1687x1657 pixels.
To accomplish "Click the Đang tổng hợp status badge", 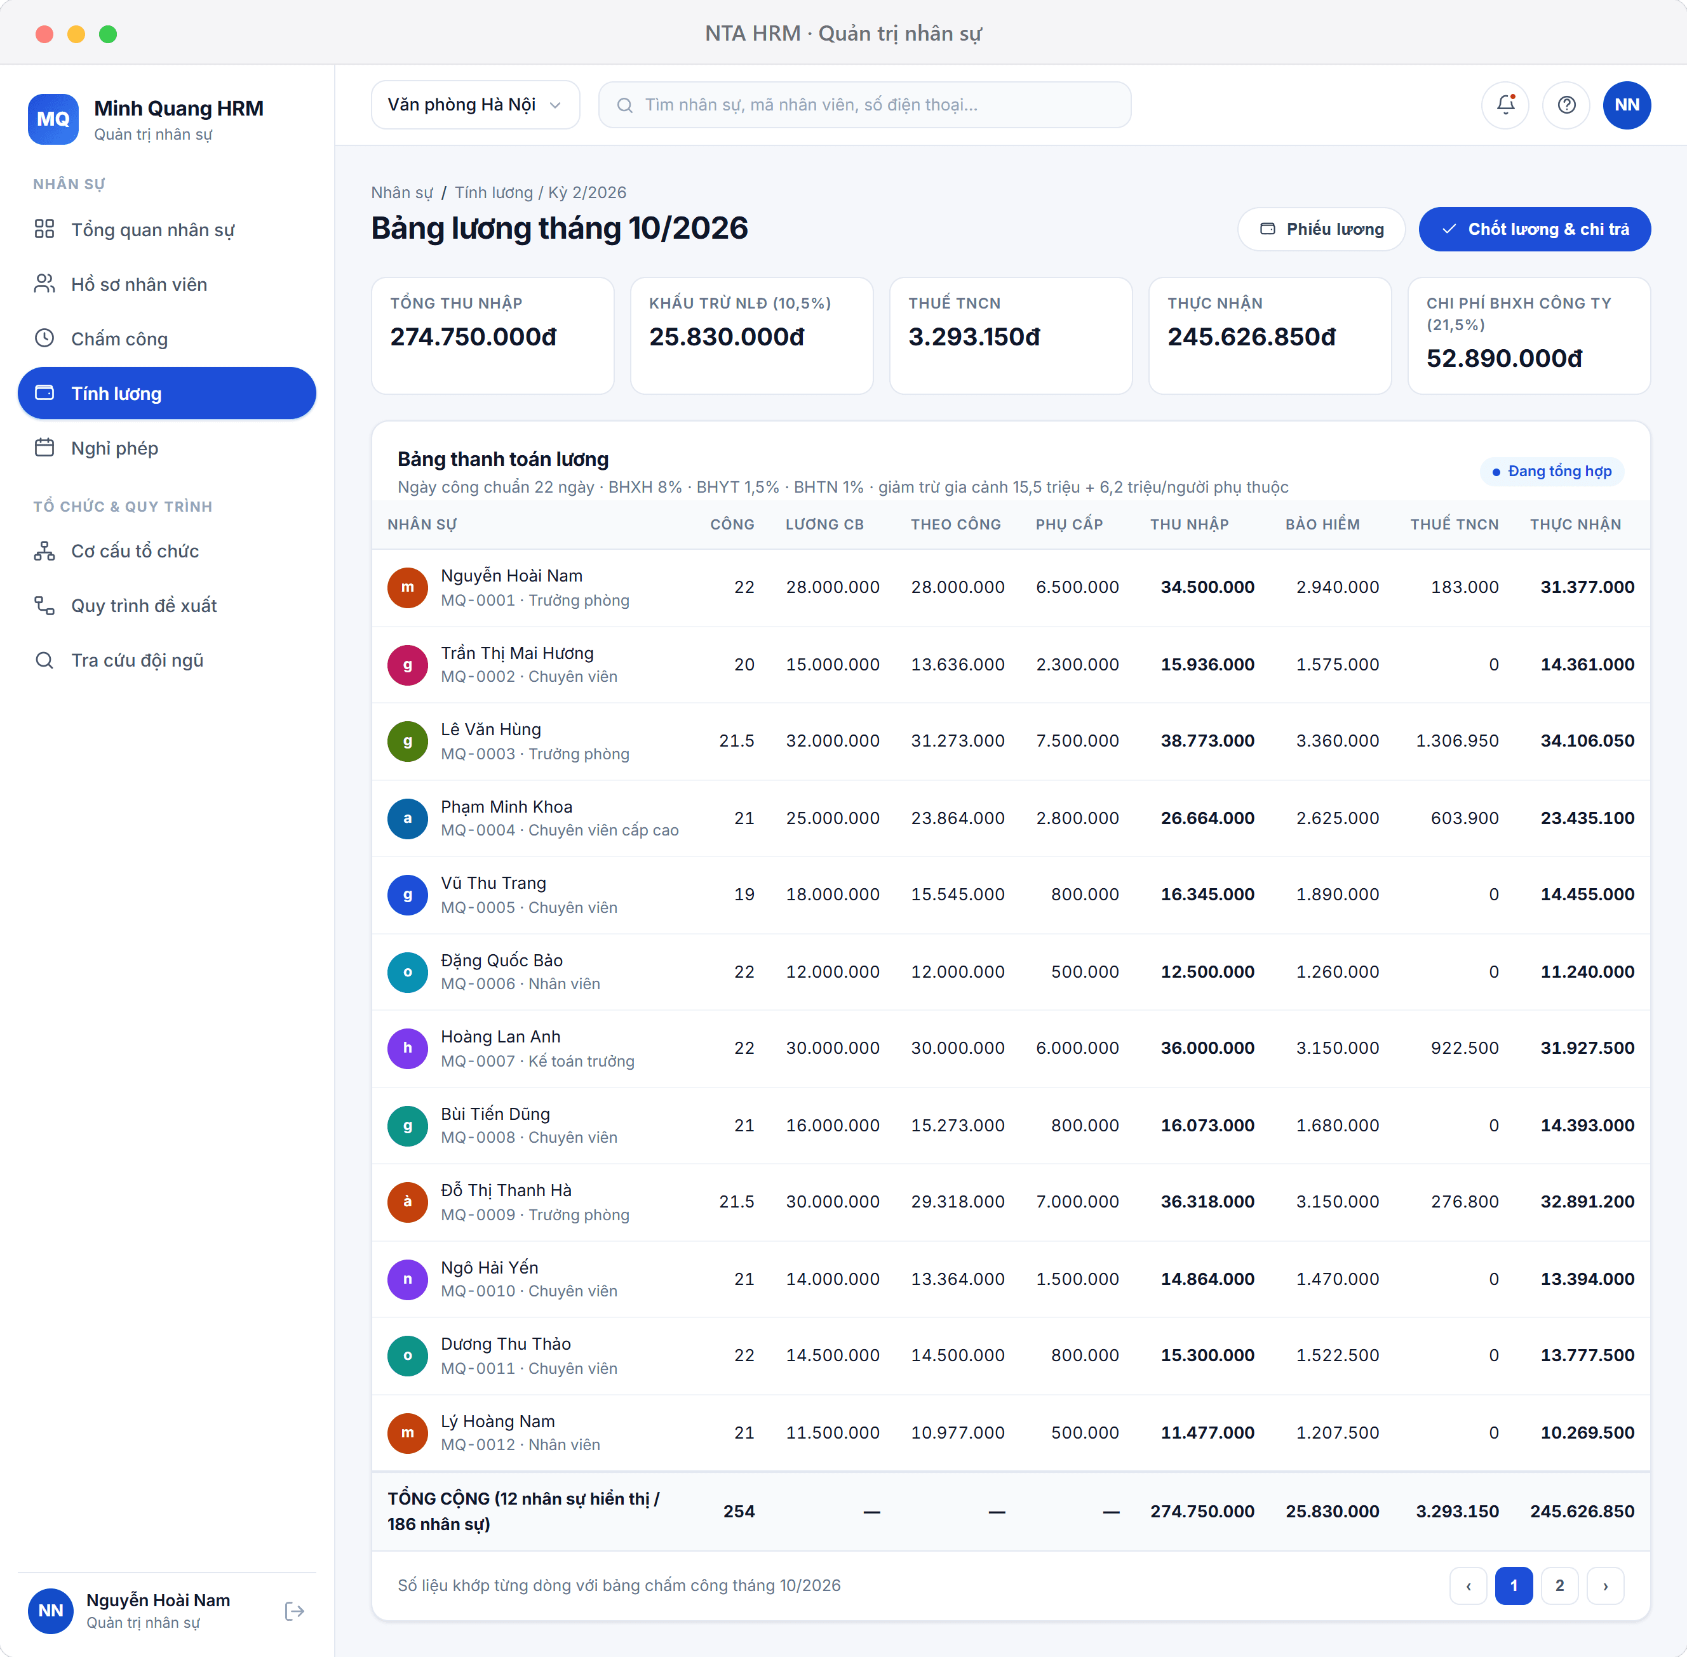I will [1551, 471].
